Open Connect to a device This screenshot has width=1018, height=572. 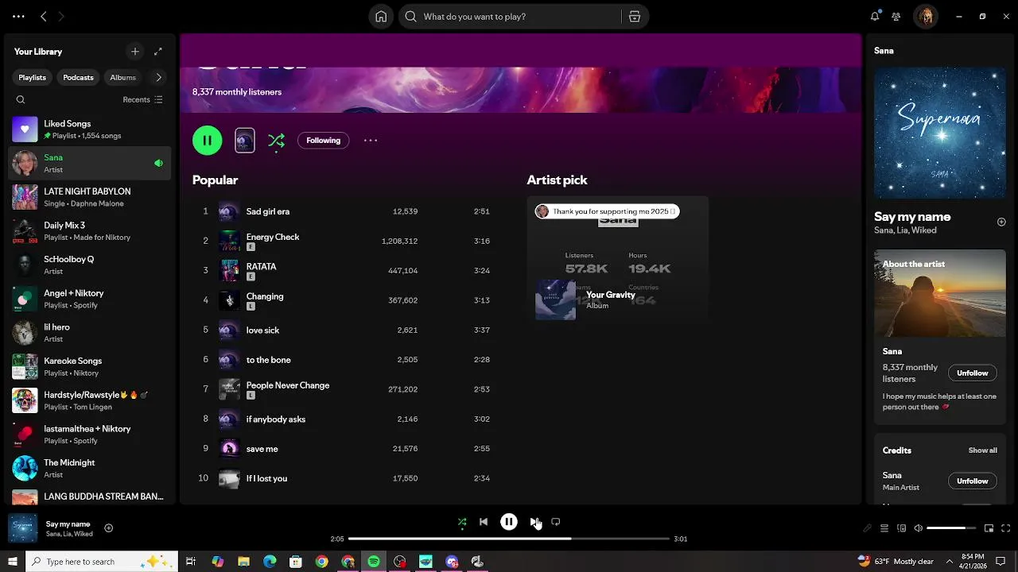[x=901, y=528]
